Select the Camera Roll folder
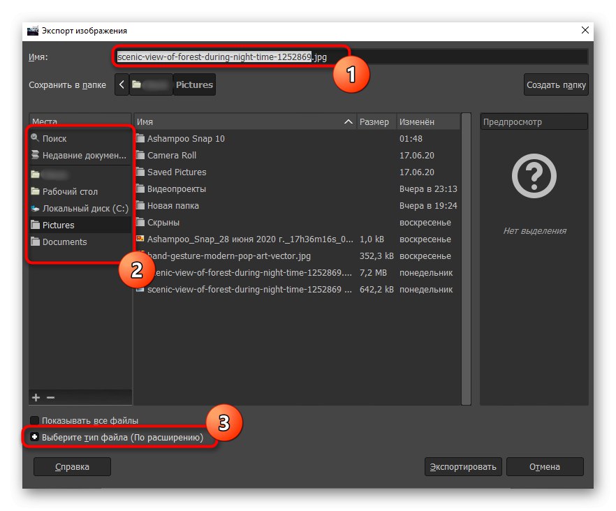Viewport: 616px width, 511px height. click(297, 155)
